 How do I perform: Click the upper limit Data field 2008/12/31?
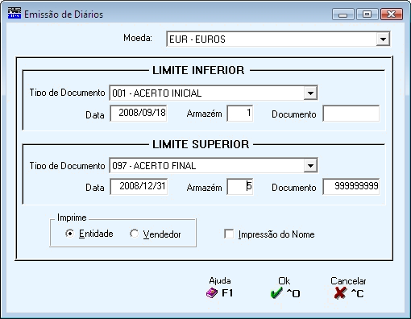click(x=139, y=187)
